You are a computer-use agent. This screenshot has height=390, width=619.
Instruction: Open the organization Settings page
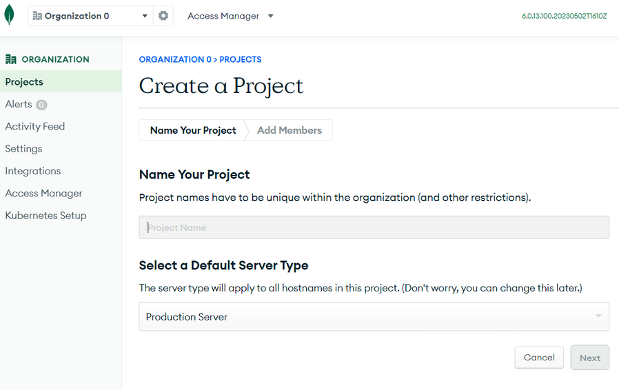[23, 149]
